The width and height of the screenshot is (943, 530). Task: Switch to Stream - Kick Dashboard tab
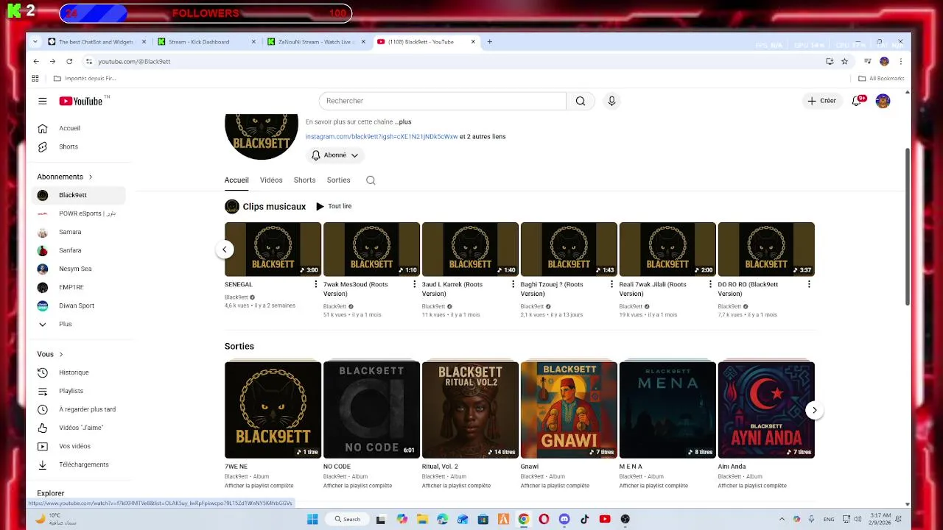pos(206,42)
